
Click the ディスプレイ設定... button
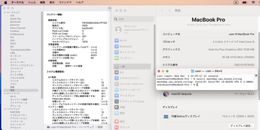click(x=242, y=126)
